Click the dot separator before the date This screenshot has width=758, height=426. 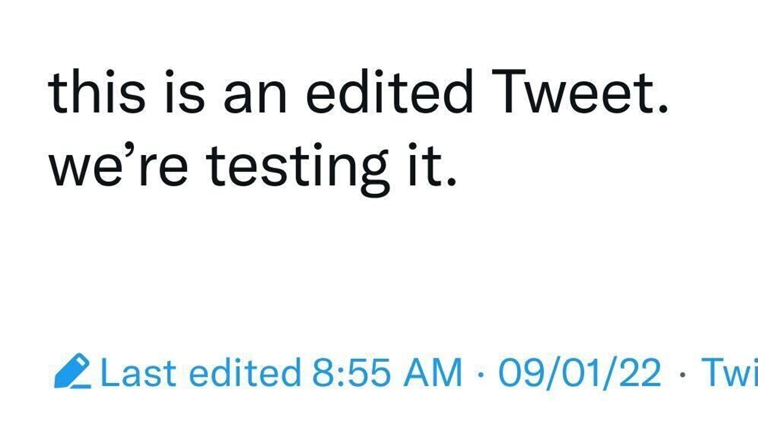tap(480, 375)
